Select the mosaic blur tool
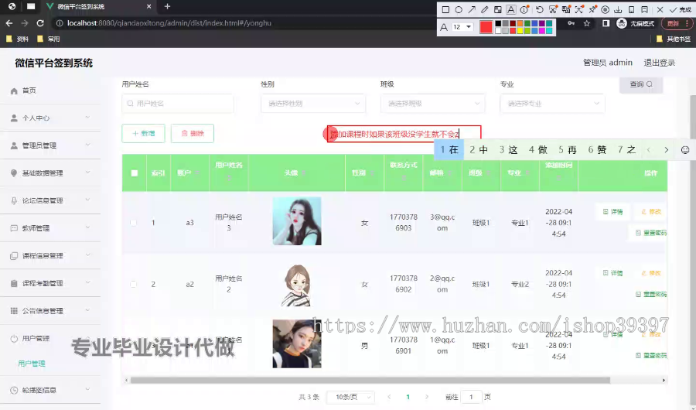The width and height of the screenshot is (696, 410). 498,9
